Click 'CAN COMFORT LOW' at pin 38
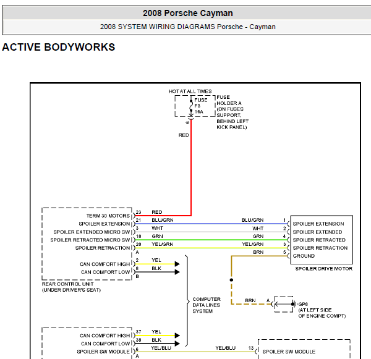 (x=105, y=344)
